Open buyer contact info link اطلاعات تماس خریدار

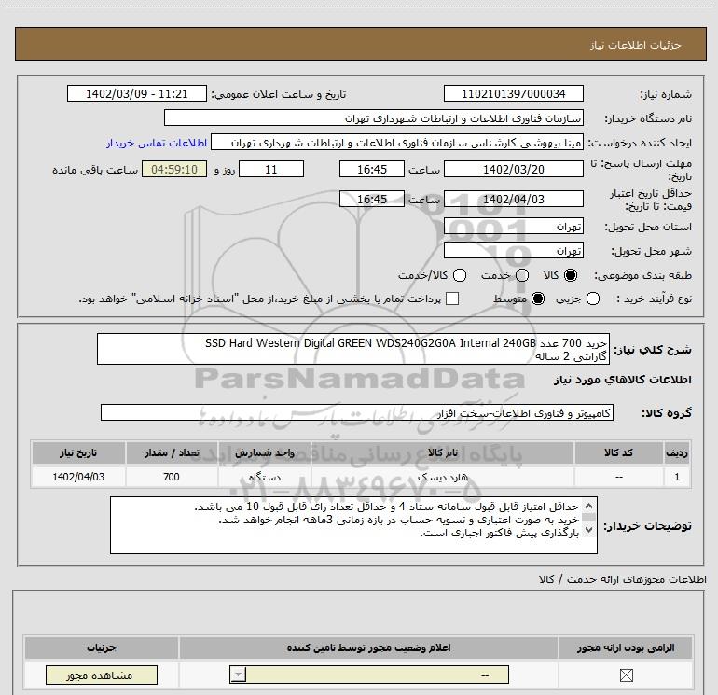pyautogui.click(x=157, y=143)
